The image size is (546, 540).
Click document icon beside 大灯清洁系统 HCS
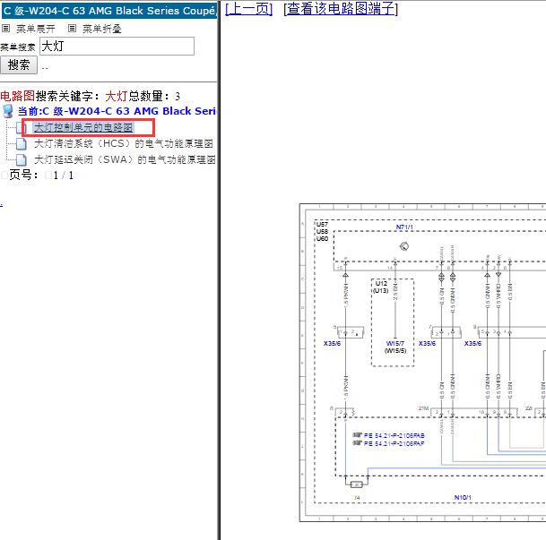(x=21, y=143)
